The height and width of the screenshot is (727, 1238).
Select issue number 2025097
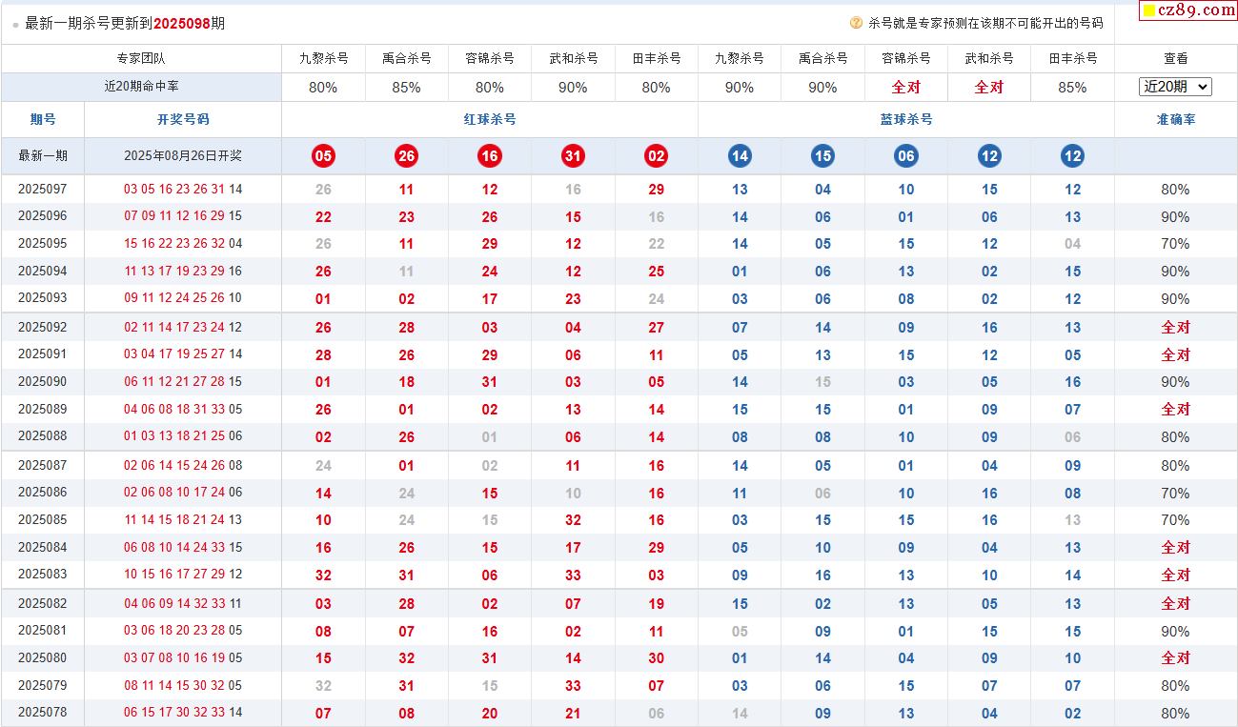pos(43,190)
